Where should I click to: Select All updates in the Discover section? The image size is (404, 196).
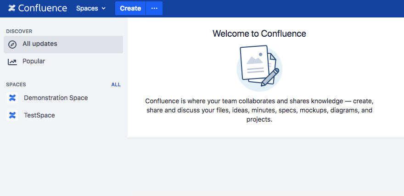tap(63, 45)
